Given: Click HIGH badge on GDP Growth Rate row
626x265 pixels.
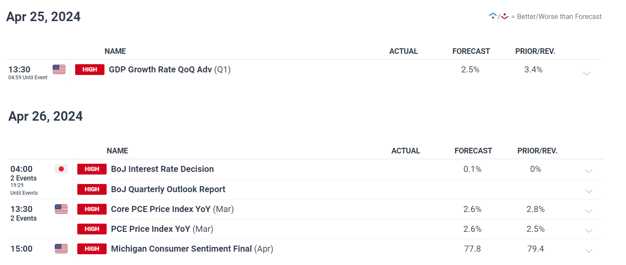Looking at the screenshot, I should pyautogui.click(x=90, y=69).
